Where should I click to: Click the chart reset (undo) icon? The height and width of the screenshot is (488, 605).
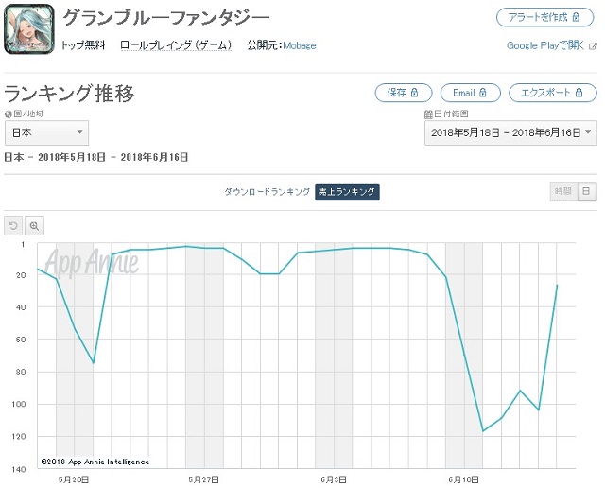(x=13, y=225)
